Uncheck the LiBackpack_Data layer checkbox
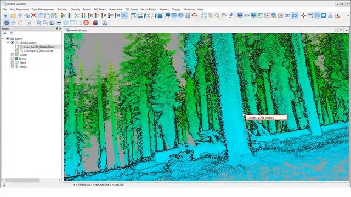This screenshot has width=351, height=197. pos(17,51)
